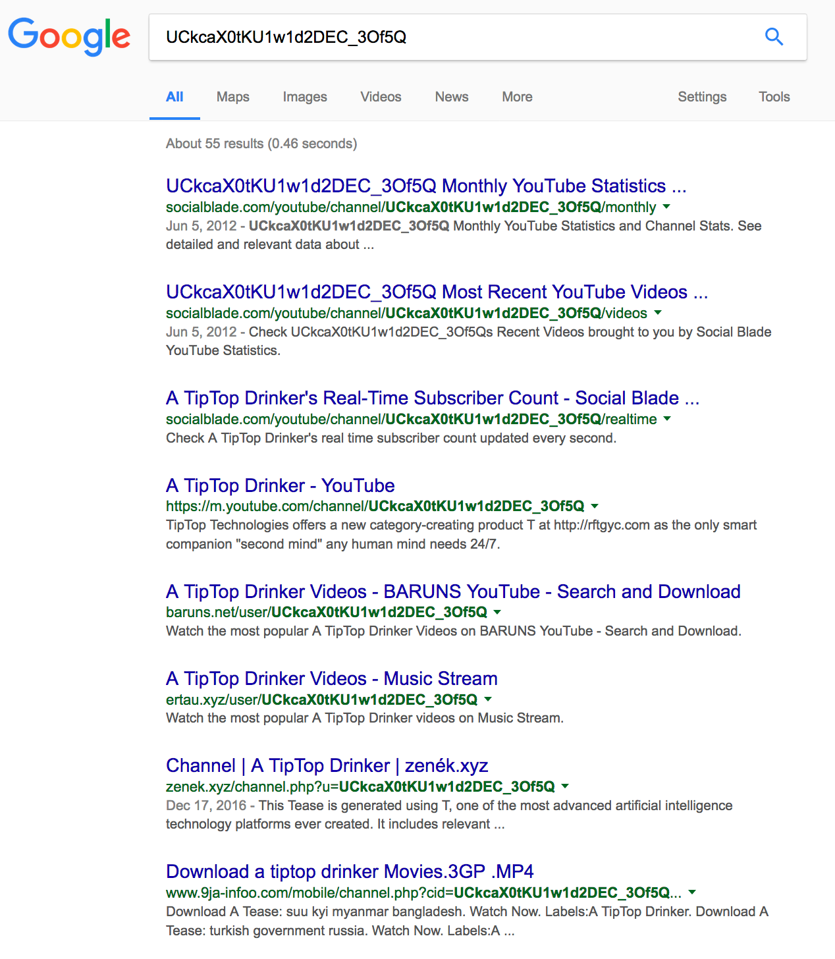Open the search Tools menu
Screen dimensions: 835x959
tap(774, 97)
